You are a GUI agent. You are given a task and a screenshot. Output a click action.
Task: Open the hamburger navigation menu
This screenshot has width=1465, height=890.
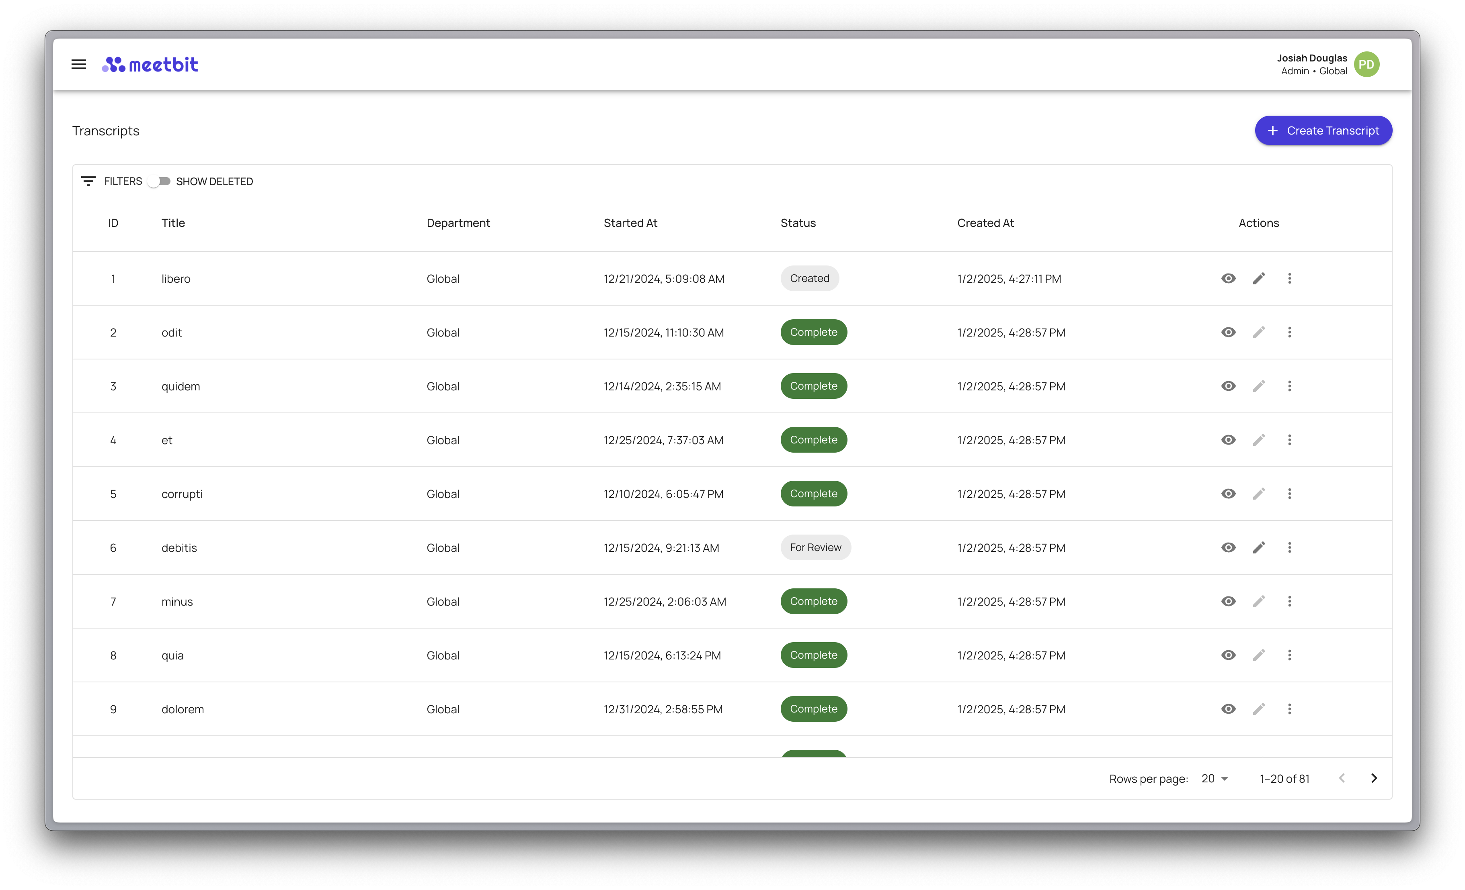coord(78,64)
